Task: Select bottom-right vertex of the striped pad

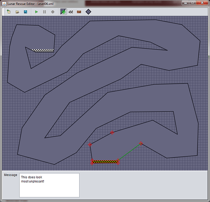Action: tap(118, 163)
